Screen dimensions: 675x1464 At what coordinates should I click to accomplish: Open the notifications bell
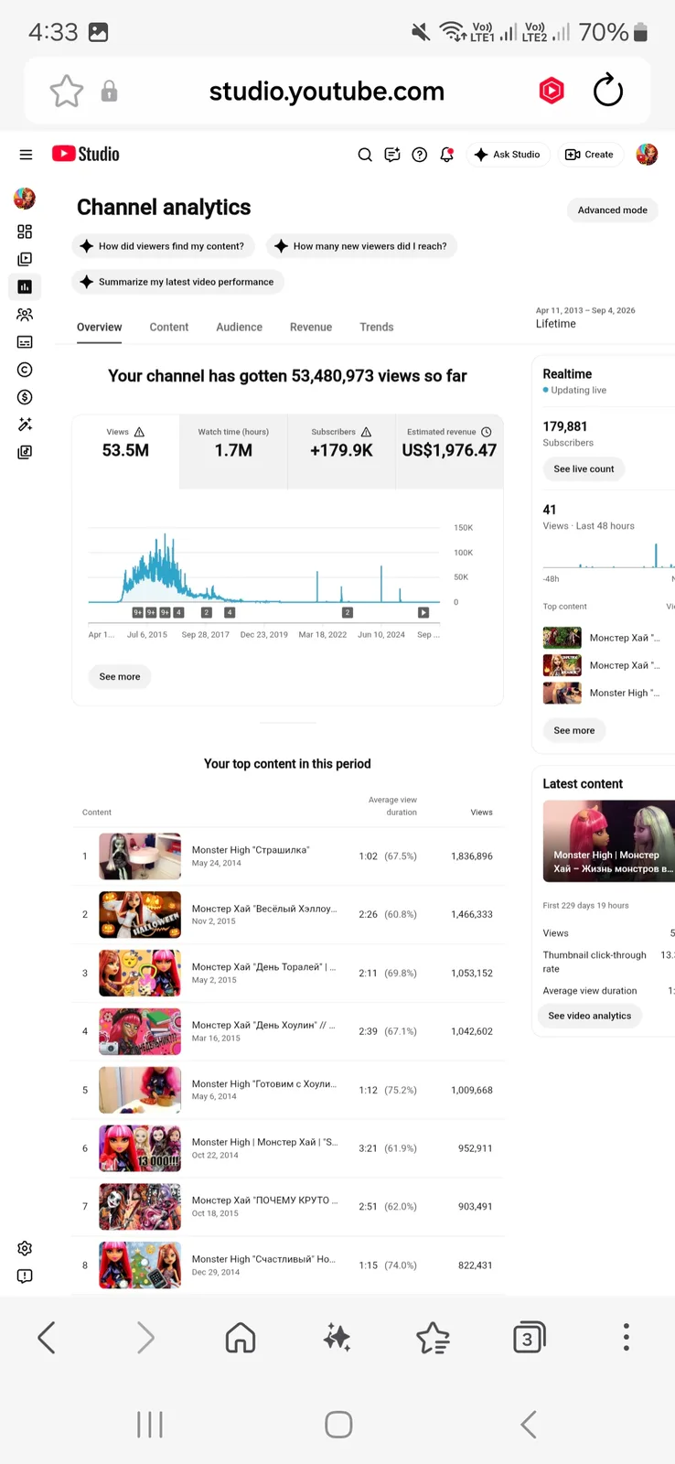[447, 155]
